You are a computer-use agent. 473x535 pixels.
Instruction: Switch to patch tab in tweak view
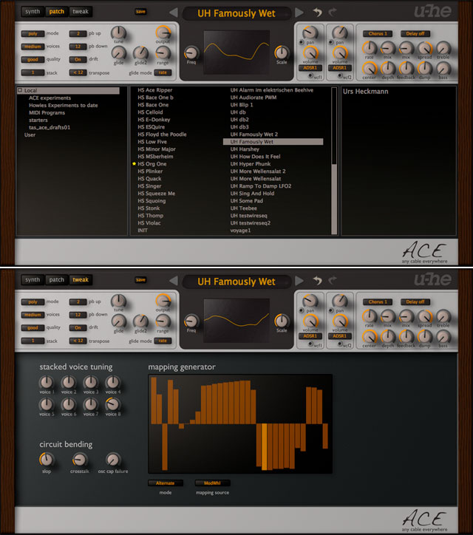[x=57, y=279]
